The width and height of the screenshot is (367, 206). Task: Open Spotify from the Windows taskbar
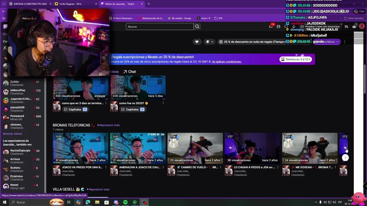pyautogui.click(x=125, y=202)
